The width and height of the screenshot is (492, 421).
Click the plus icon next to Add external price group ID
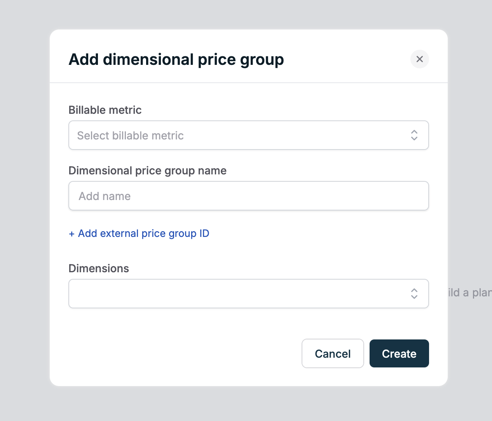[x=72, y=233]
